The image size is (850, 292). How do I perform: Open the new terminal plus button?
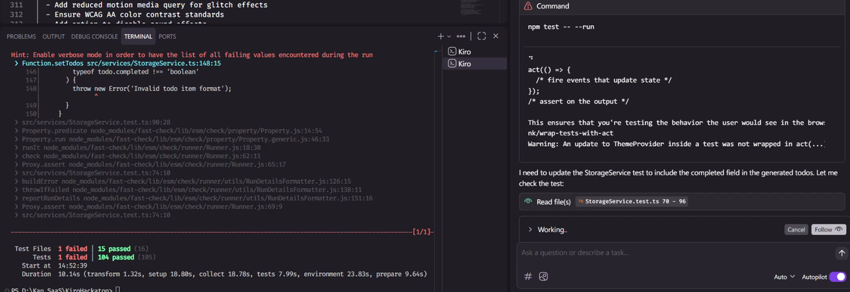440,36
